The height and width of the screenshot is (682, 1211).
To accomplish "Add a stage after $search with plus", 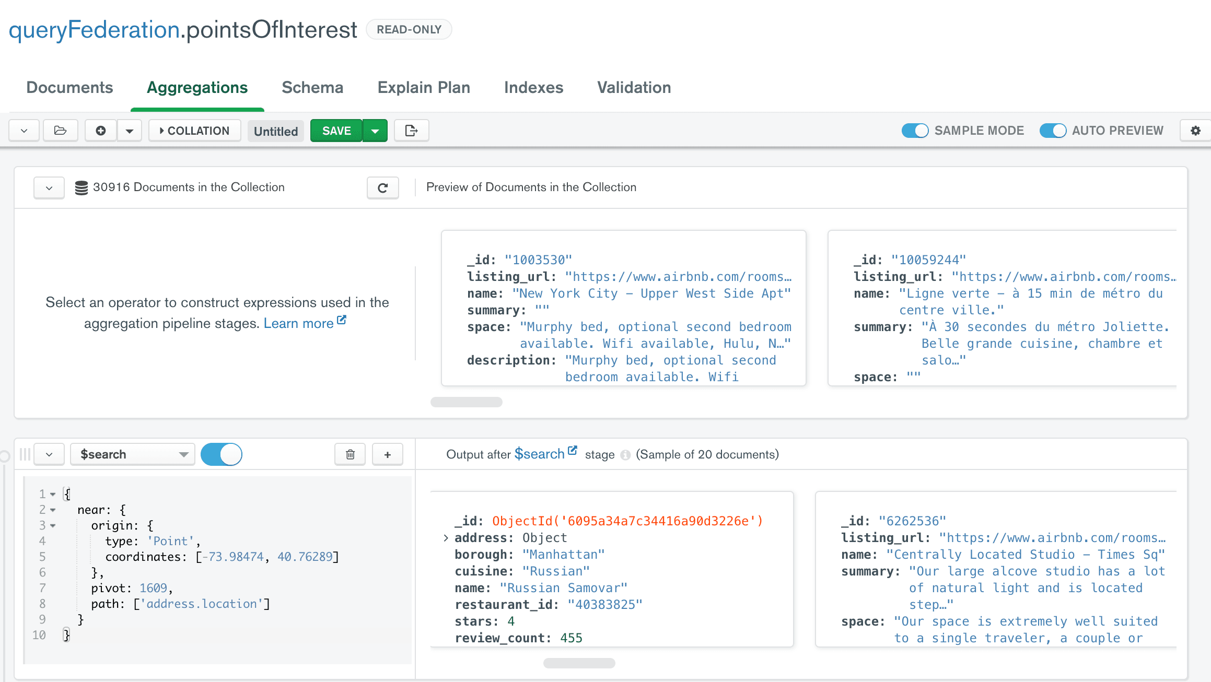I will 387,454.
